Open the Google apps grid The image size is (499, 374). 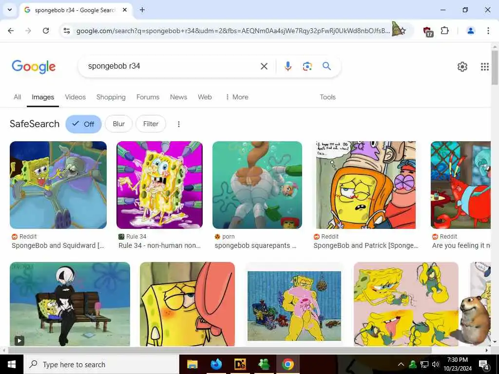(x=485, y=66)
